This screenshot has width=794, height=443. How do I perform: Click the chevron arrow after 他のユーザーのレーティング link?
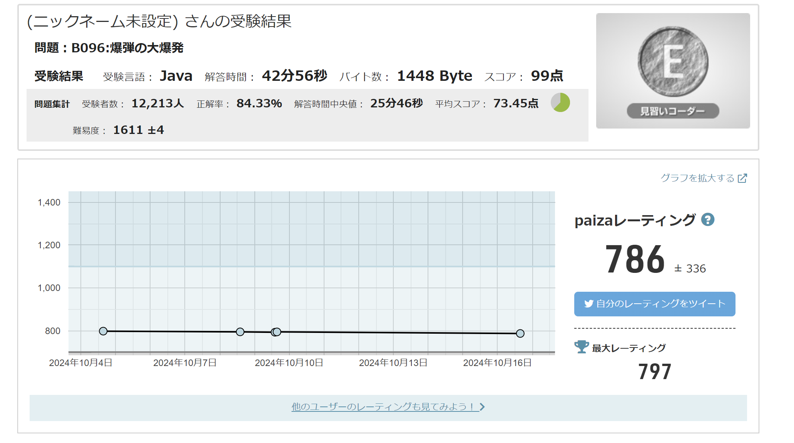point(482,407)
